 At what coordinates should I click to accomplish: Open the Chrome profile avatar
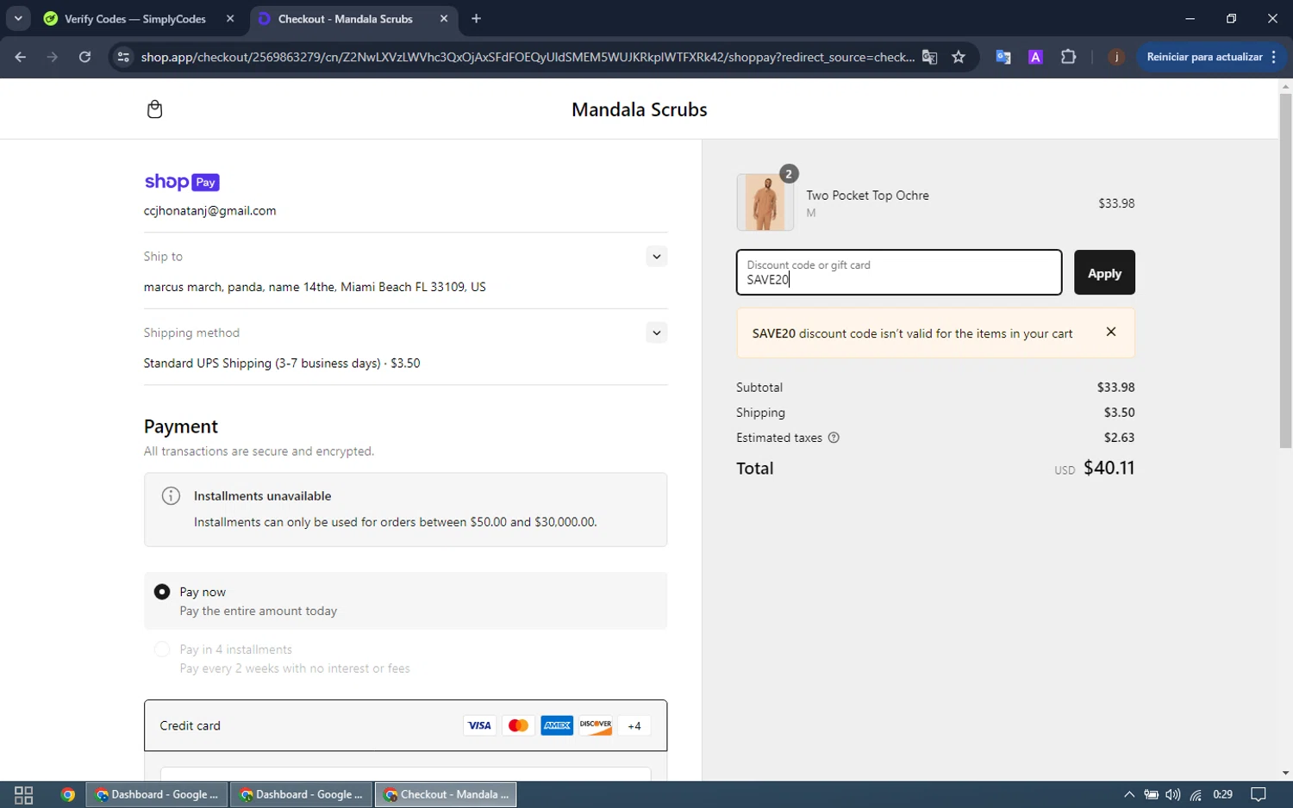(x=1116, y=57)
